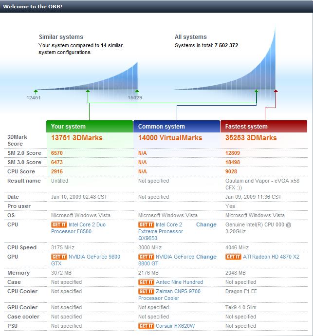The height and width of the screenshot is (336, 313).
Task: Click your SM 3.0 score 6473
Action: coord(57,162)
